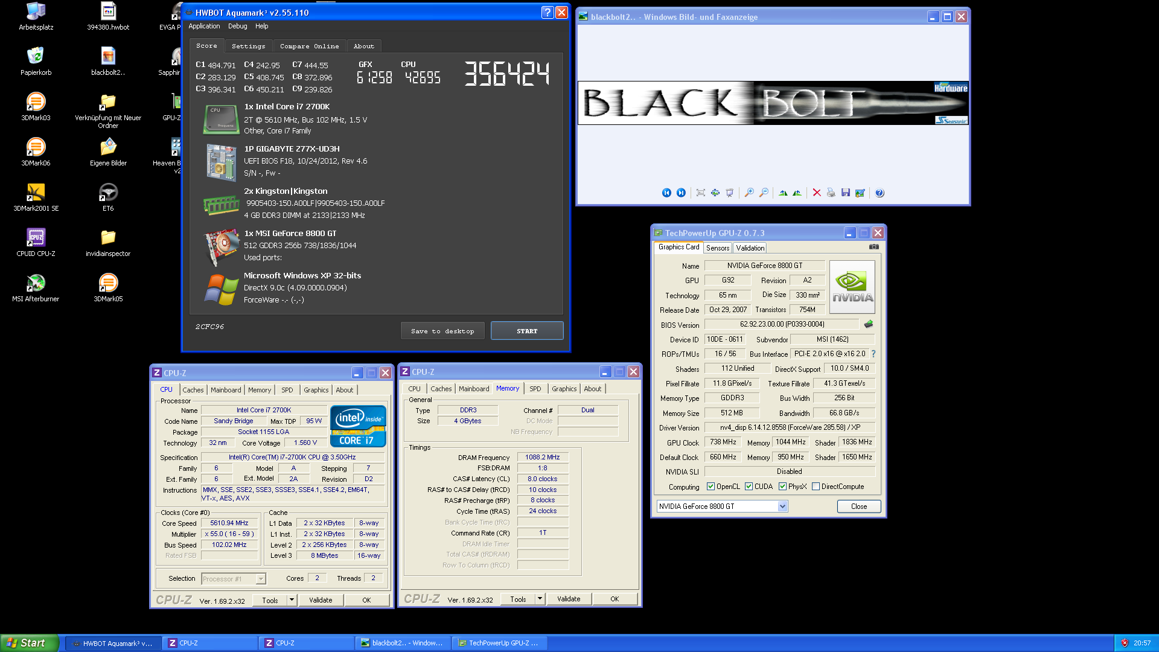Click OK button in right CPU-Z
This screenshot has height=652, width=1159.
coord(615,599)
